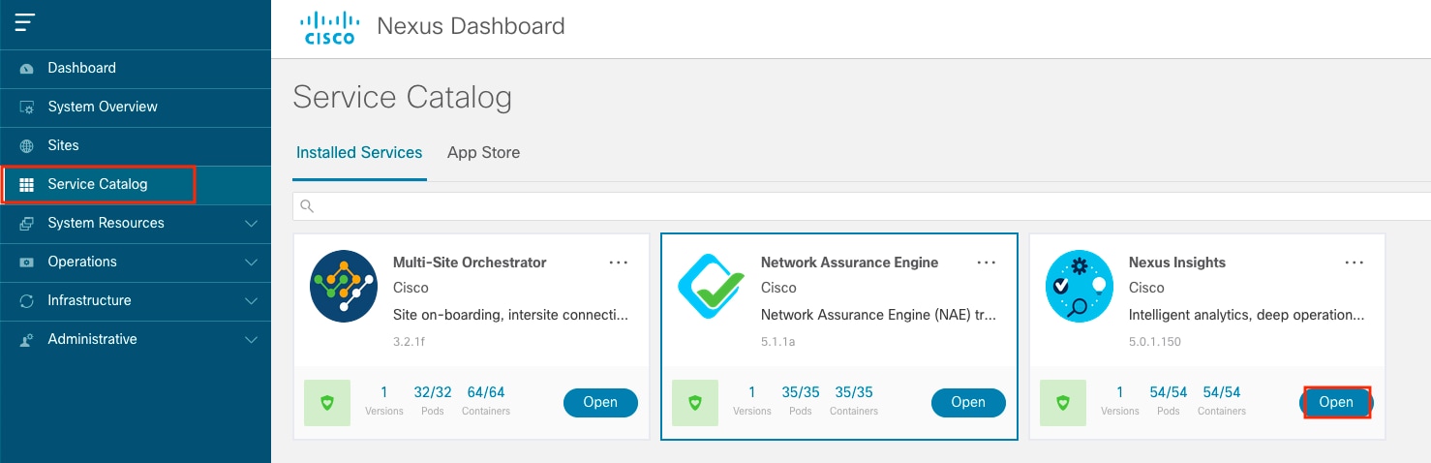Click the Cisco logo in the header
1431x463 pixels.
329,27
